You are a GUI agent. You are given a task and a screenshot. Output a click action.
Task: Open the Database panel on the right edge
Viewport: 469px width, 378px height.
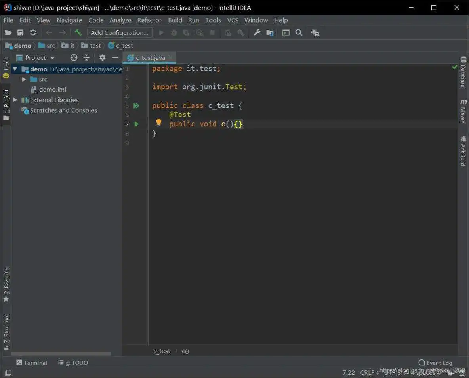[x=463, y=73]
